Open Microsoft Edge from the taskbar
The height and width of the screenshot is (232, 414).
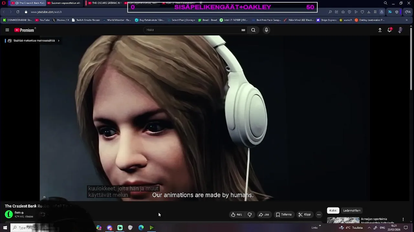(x=141, y=228)
